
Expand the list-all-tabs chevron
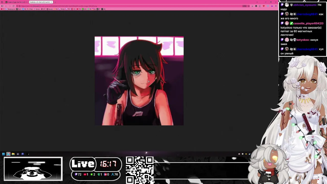pyautogui.click(x=257, y=2)
